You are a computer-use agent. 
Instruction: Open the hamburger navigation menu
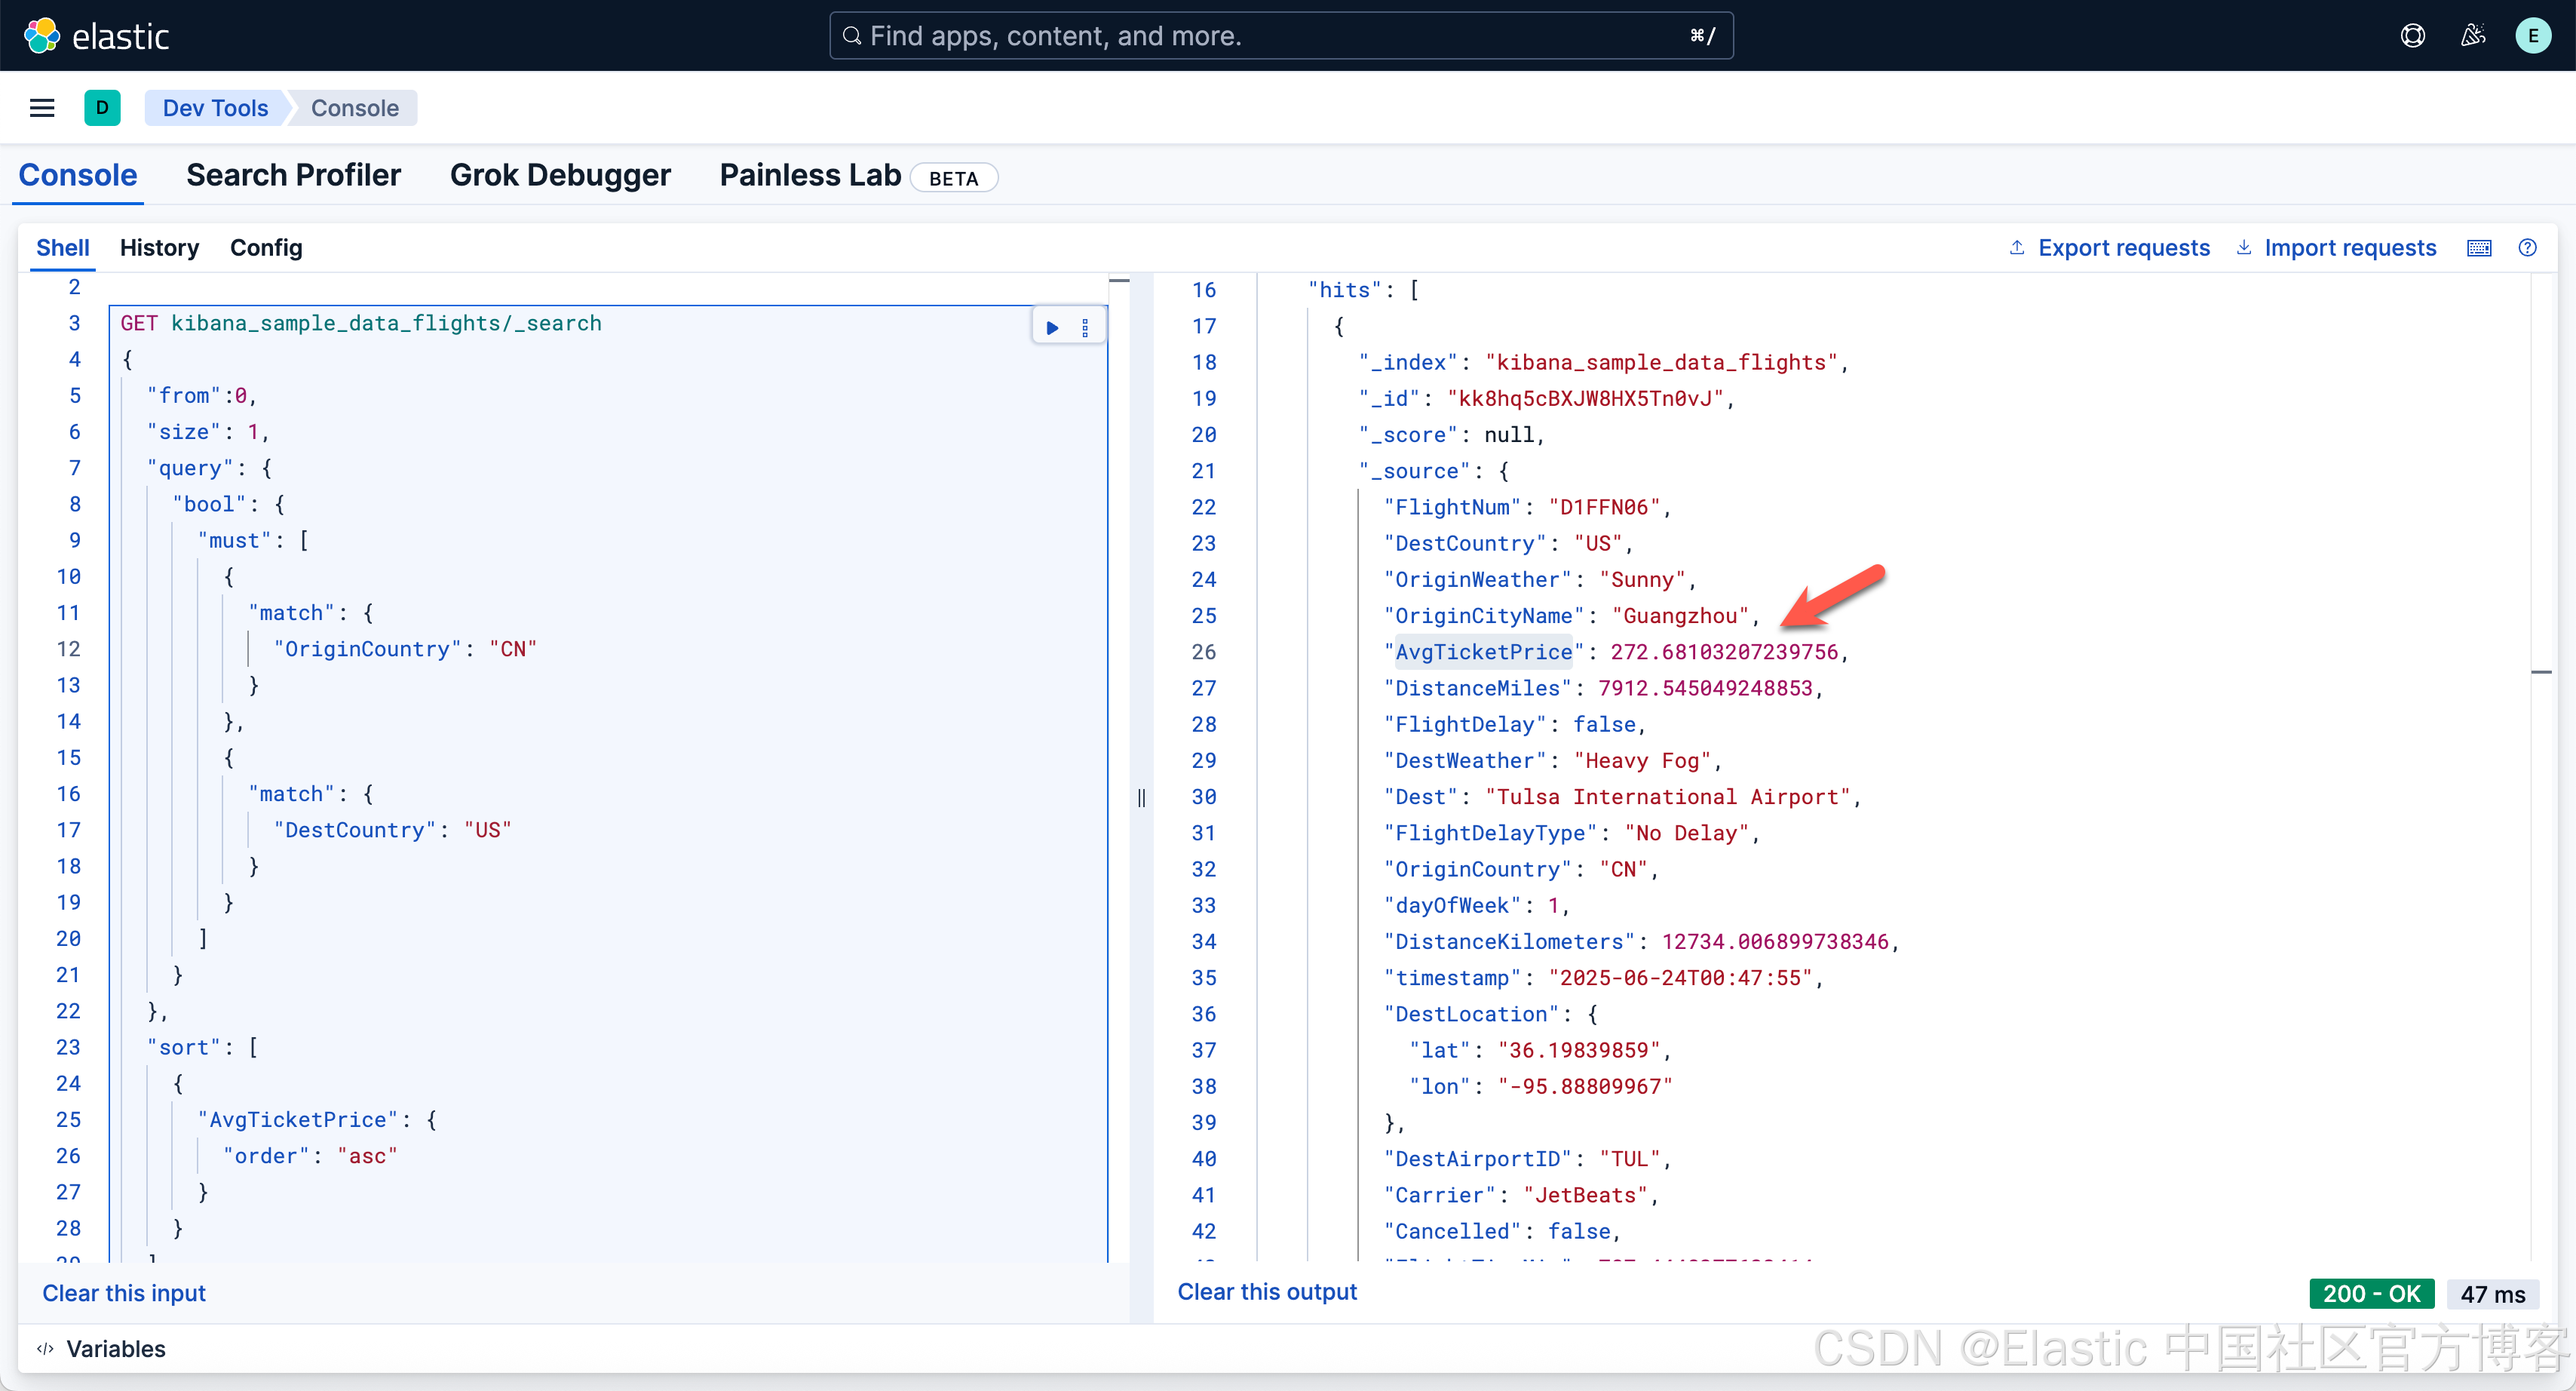point(42,108)
